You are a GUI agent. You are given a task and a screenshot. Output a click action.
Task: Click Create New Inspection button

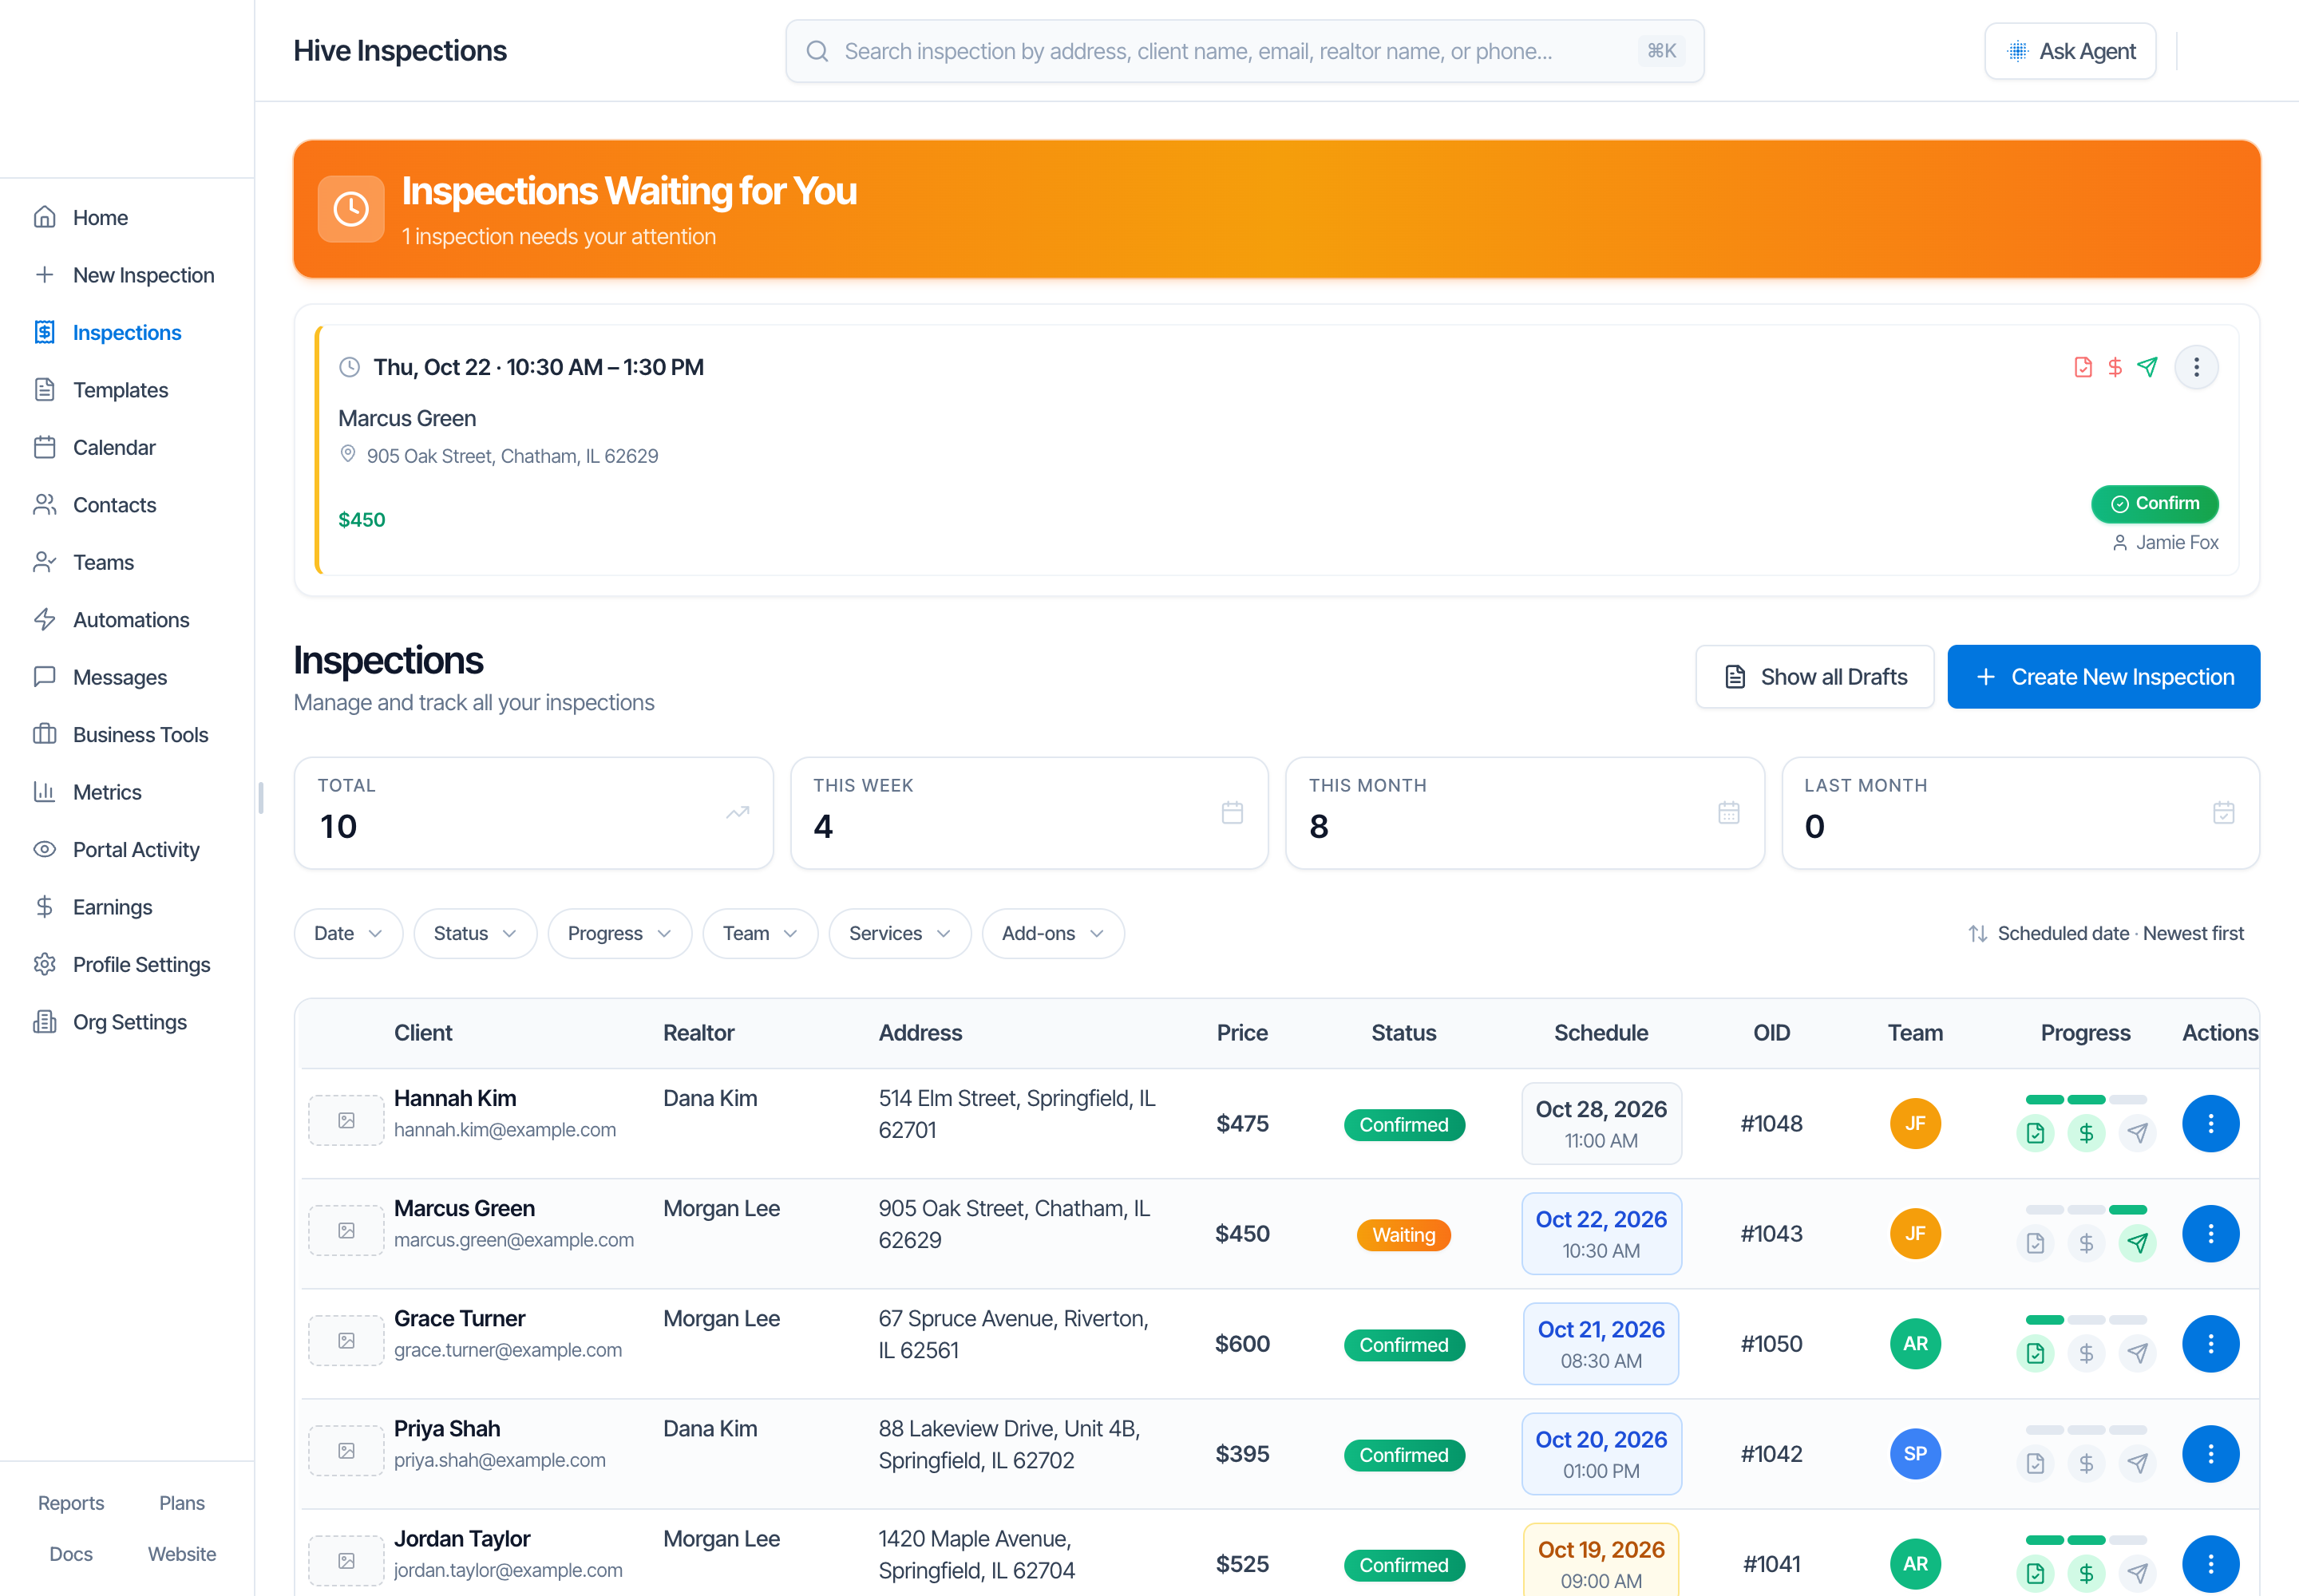click(x=2103, y=677)
